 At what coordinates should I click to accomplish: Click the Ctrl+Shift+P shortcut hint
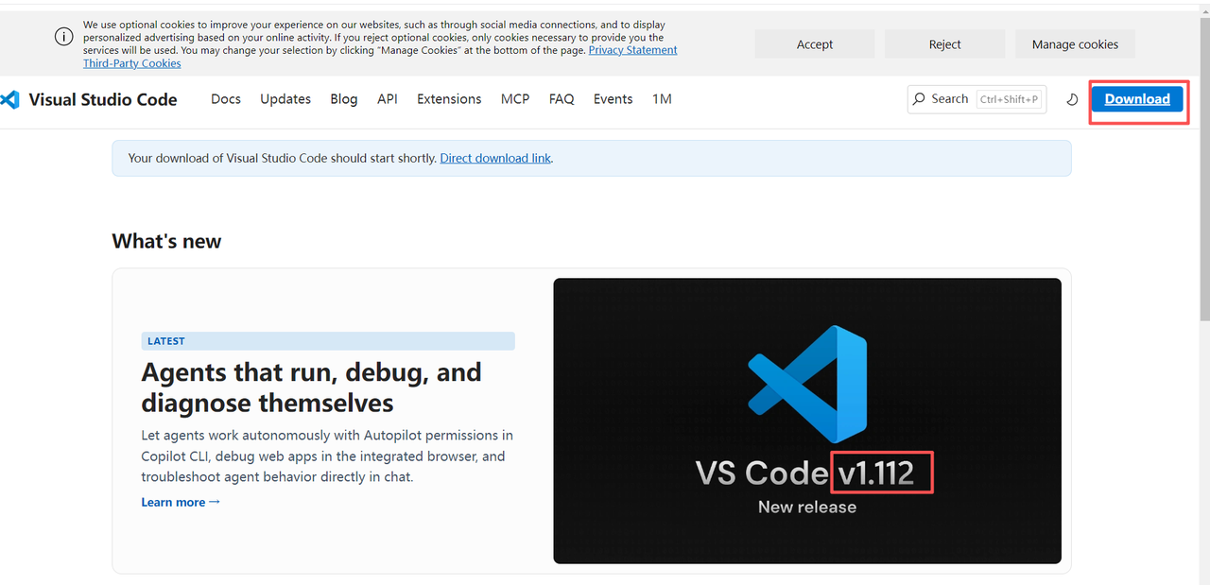[1009, 99]
